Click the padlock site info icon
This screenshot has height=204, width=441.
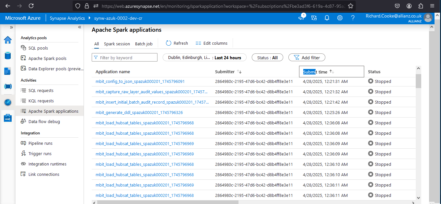[87, 6]
